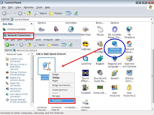Choose Rename from the context menu
154x115 pixels.
[x=62, y=96]
